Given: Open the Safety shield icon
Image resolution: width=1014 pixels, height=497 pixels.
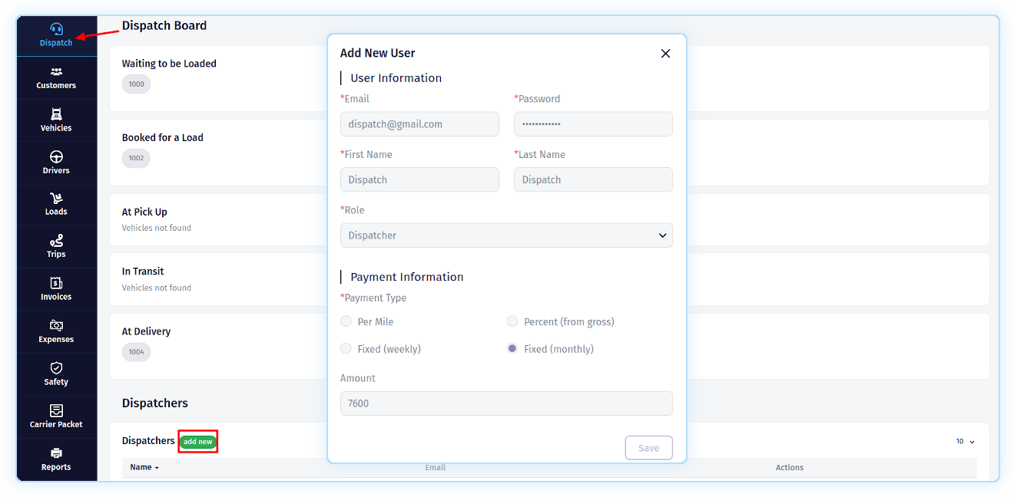Looking at the screenshot, I should point(56,368).
